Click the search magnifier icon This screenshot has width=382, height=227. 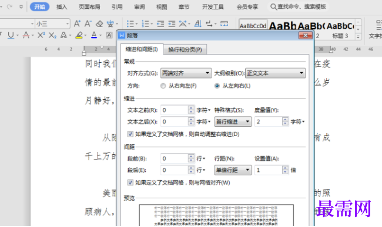273,7
